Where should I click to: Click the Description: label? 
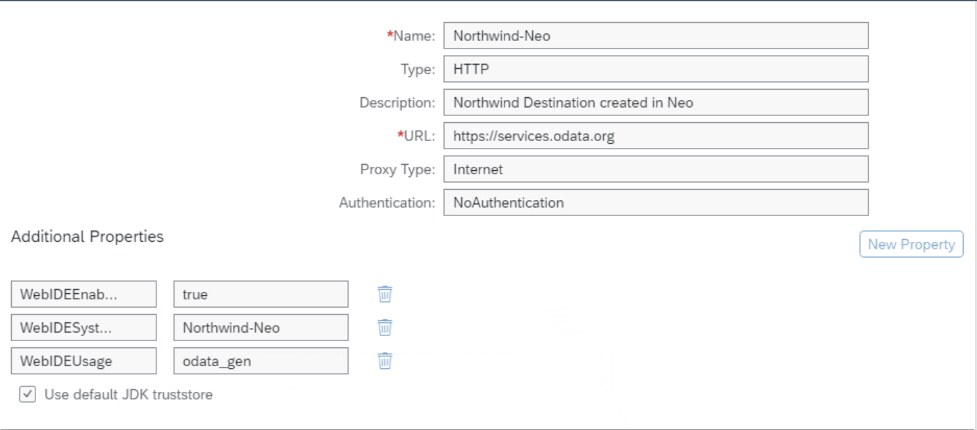tap(397, 103)
